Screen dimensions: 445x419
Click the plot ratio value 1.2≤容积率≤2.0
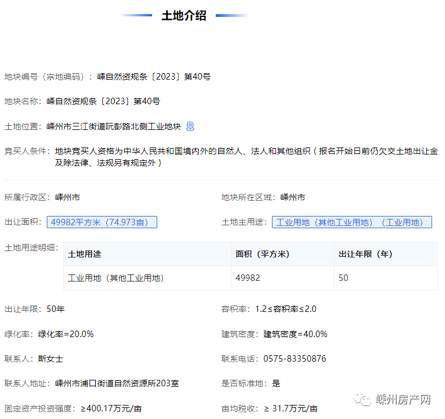pos(277,309)
